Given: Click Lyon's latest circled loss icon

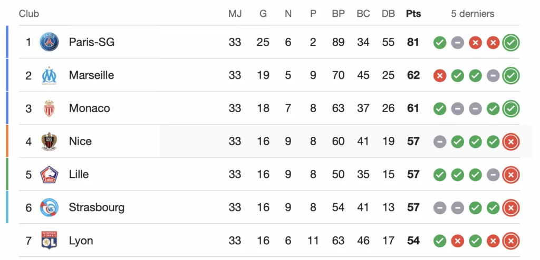Looking at the screenshot, I should coord(510,241).
